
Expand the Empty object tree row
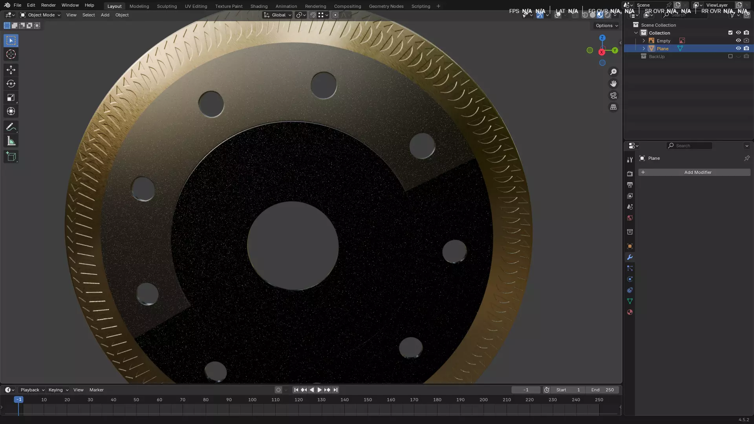[x=644, y=41]
